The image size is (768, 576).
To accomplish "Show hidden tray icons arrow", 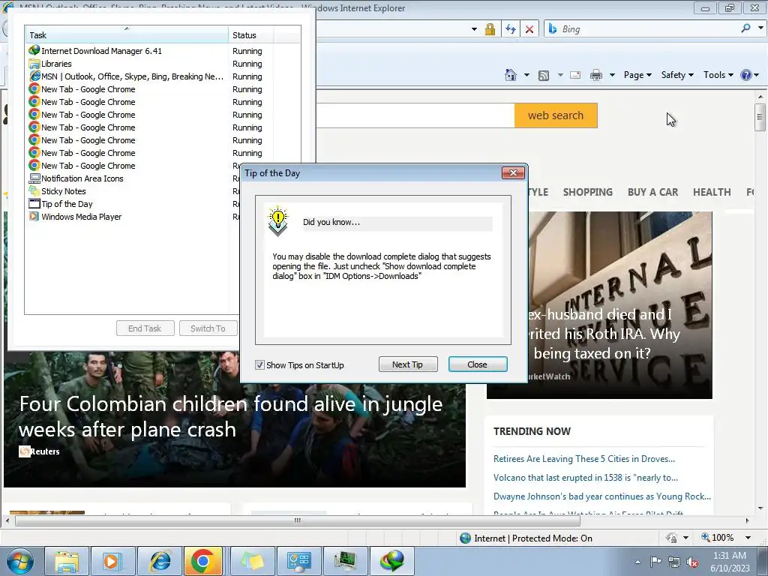I will [637, 562].
